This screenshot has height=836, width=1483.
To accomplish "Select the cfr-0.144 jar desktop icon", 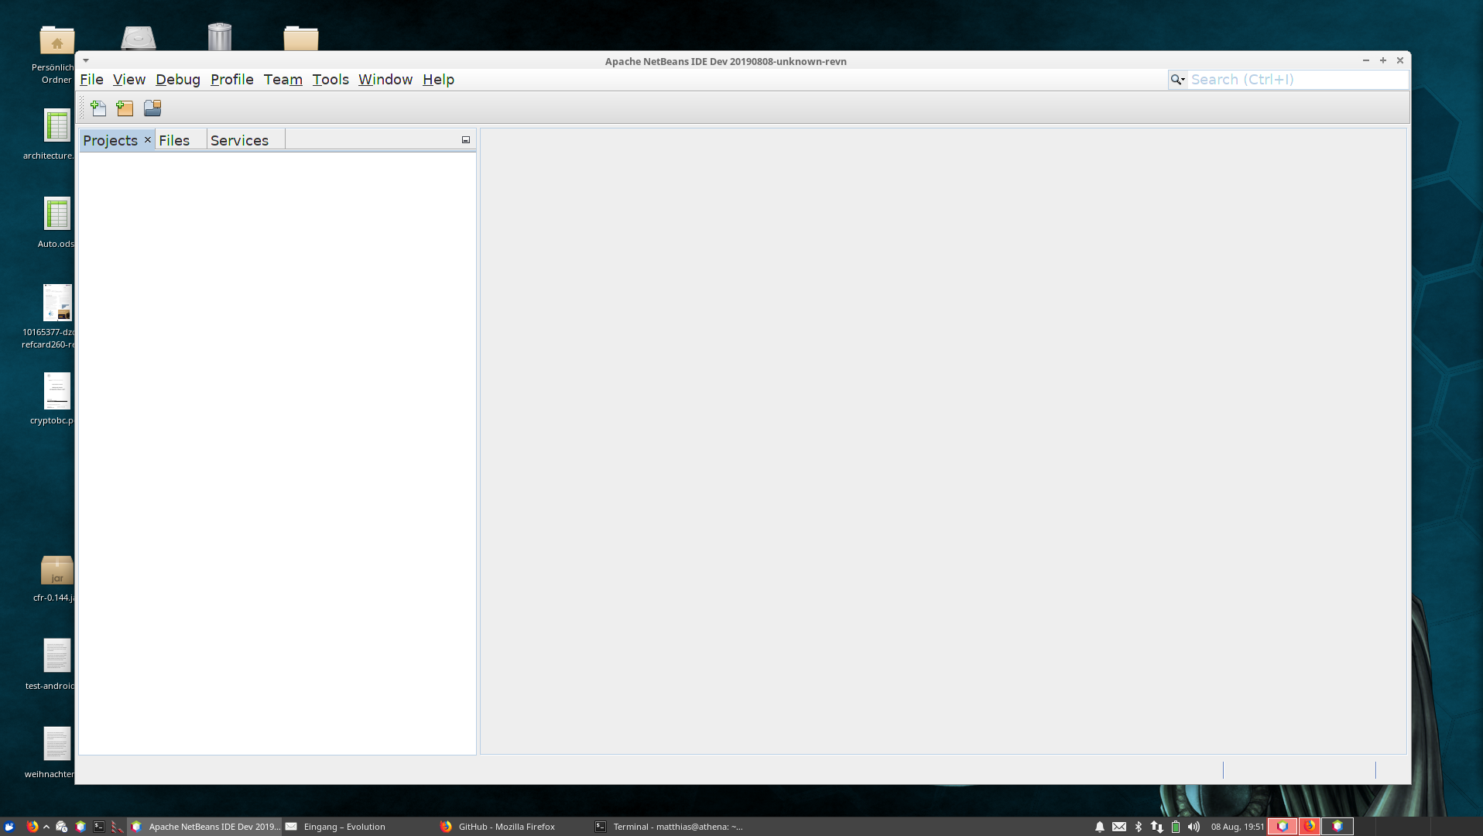I will (57, 571).
